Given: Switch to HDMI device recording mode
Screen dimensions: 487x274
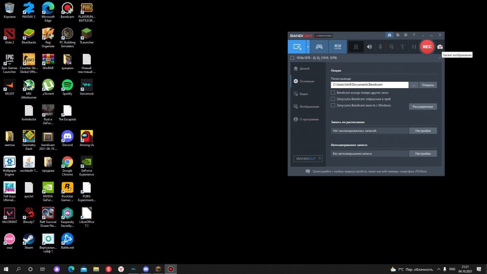Looking at the screenshot, I should click(337, 47).
